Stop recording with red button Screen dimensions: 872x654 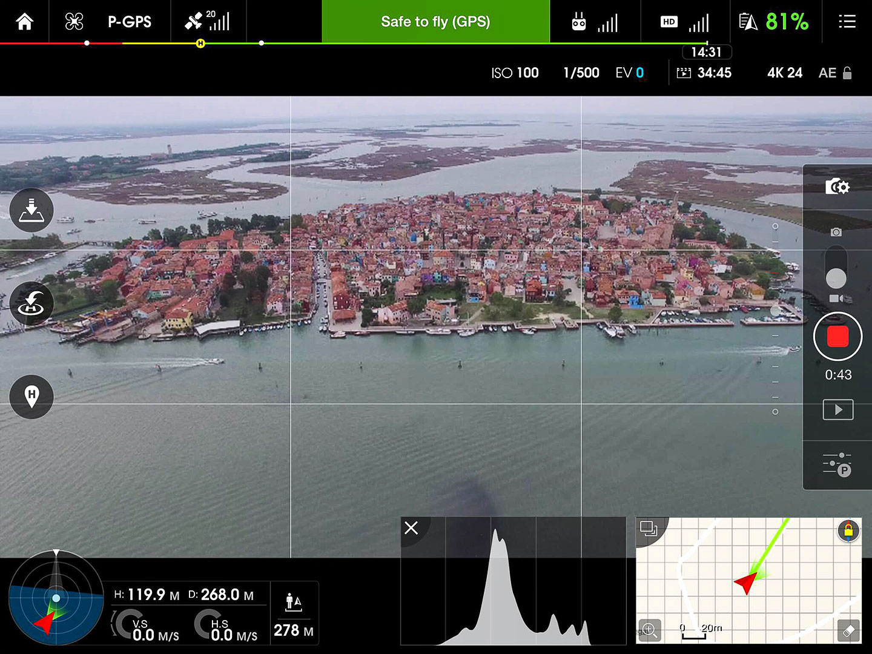pyautogui.click(x=837, y=337)
